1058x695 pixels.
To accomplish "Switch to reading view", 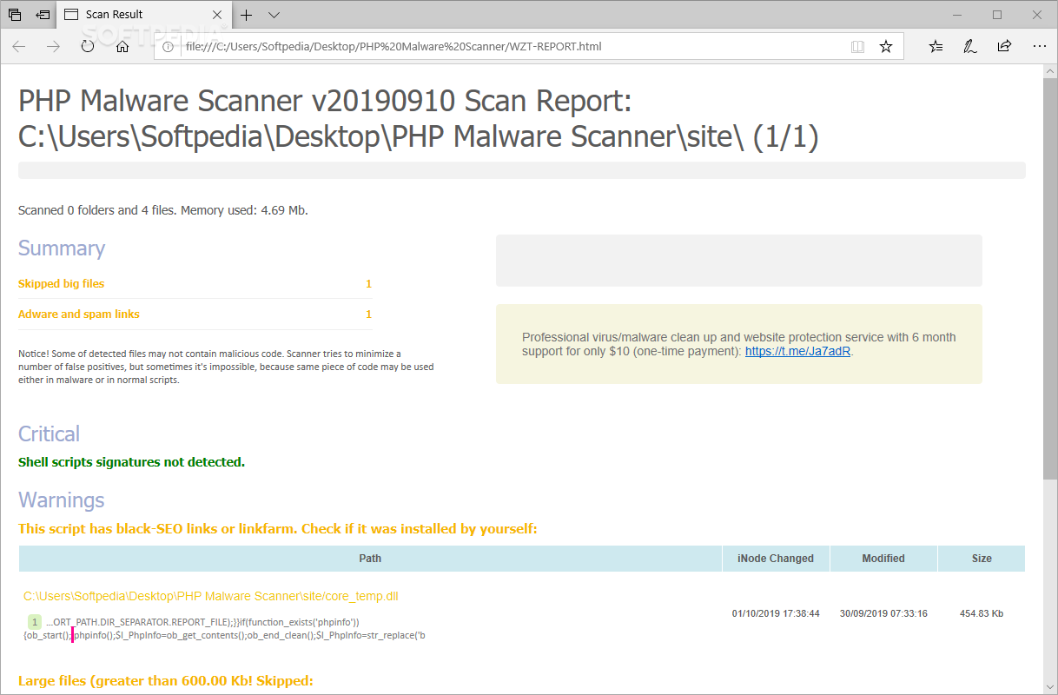I will (x=858, y=47).
